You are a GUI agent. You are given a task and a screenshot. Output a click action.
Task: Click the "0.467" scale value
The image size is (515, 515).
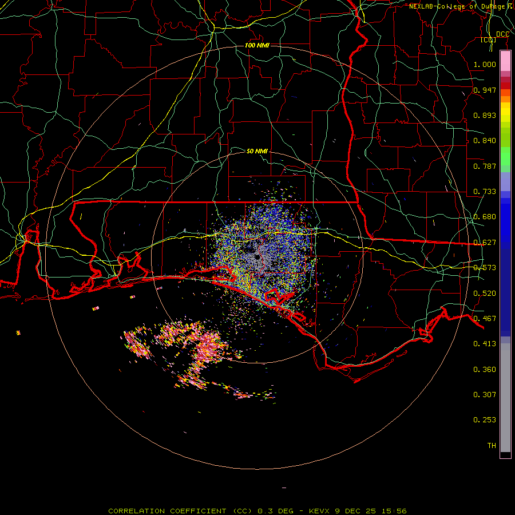tap(485, 319)
